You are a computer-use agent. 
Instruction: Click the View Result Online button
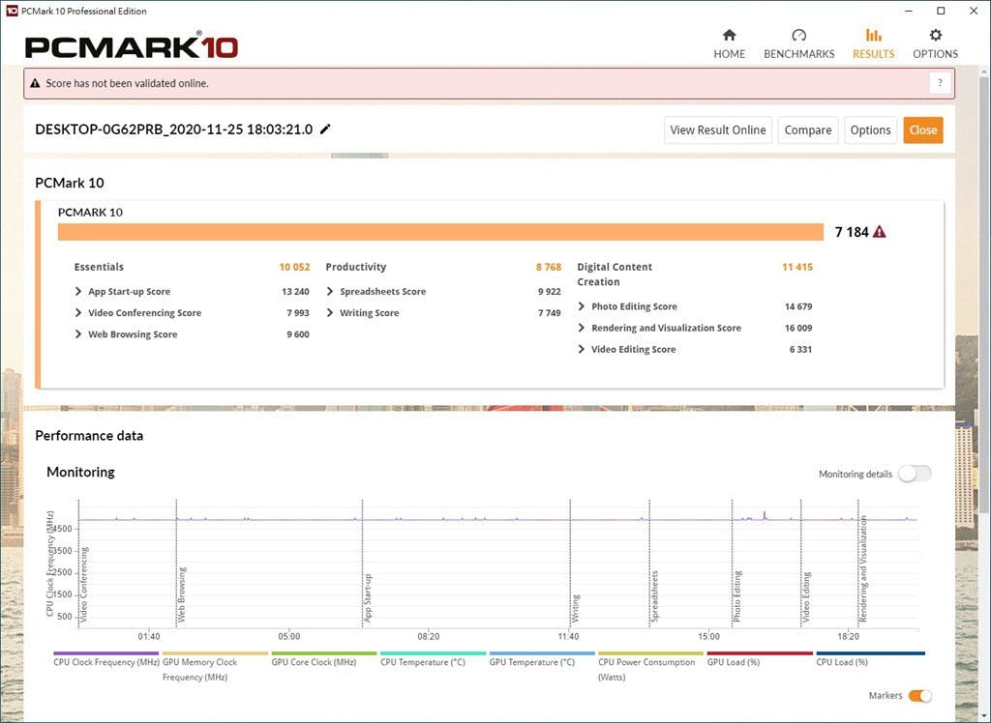tap(717, 130)
